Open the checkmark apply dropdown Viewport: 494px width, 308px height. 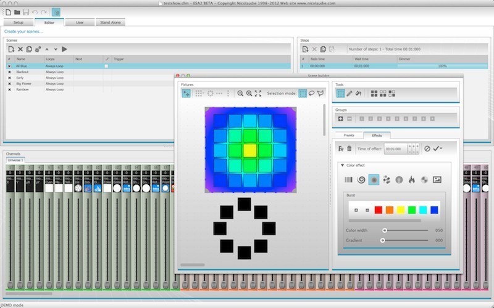pyautogui.click(x=437, y=148)
